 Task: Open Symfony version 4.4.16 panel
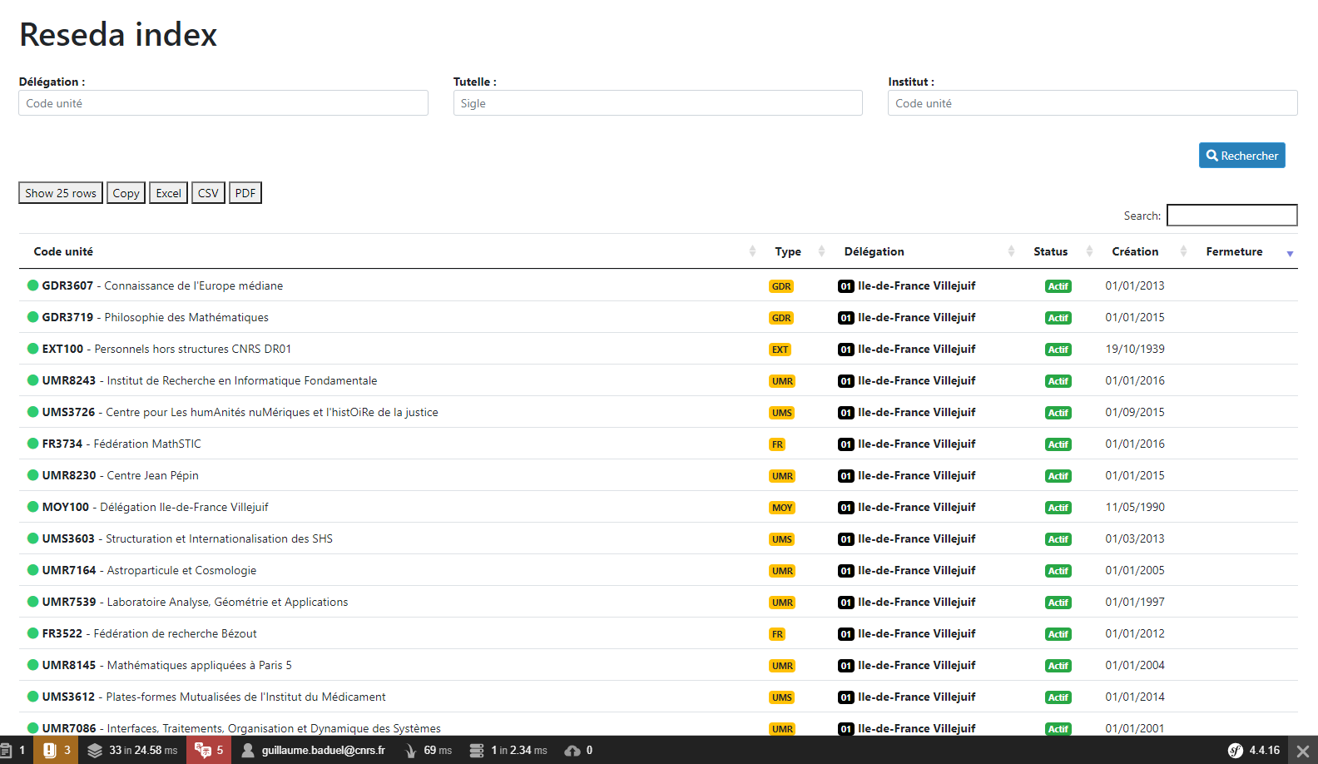point(1254,750)
